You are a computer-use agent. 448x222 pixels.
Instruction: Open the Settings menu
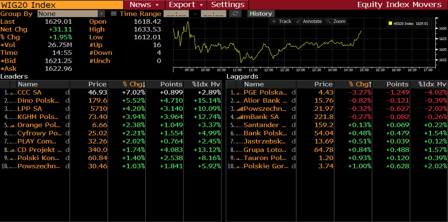pos(228,5)
